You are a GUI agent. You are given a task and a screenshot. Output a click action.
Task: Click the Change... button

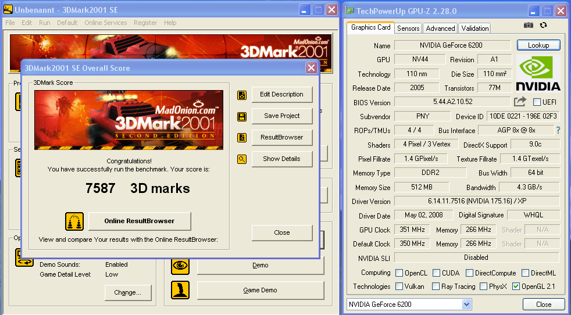(127, 292)
